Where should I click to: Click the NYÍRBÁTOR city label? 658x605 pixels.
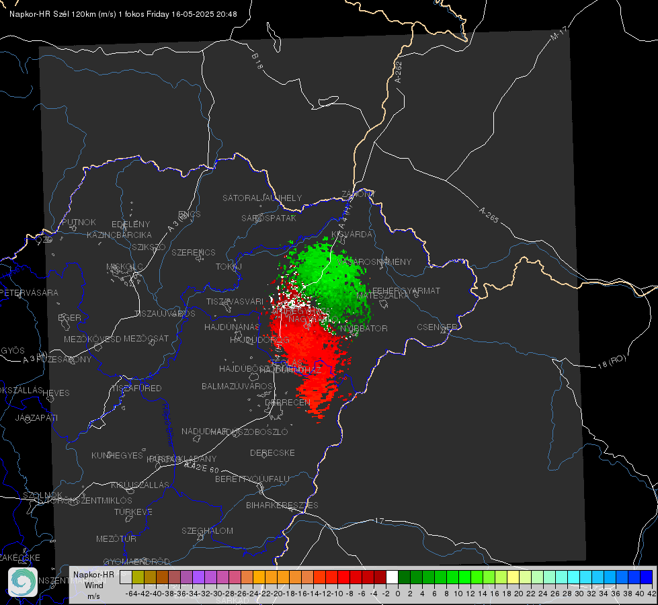tap(364, 328)
